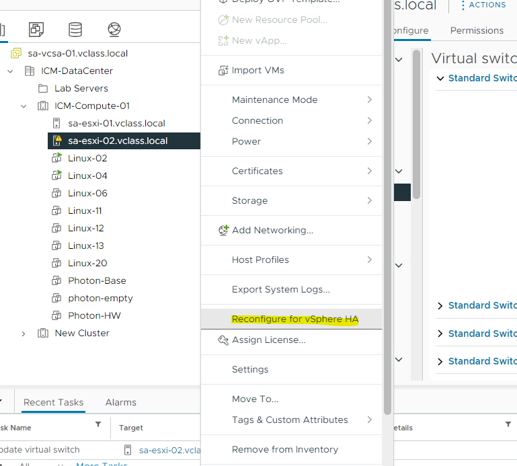Screen dimensions: 517x466
Task: Click the ICM-Compute-01 cluster icon
Action: pyautogui.click(x=43, y=106)
